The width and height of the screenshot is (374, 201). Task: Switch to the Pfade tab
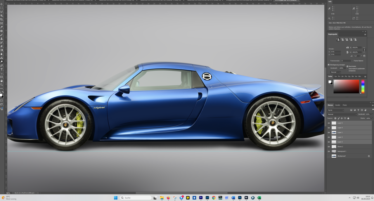(344, 105)
